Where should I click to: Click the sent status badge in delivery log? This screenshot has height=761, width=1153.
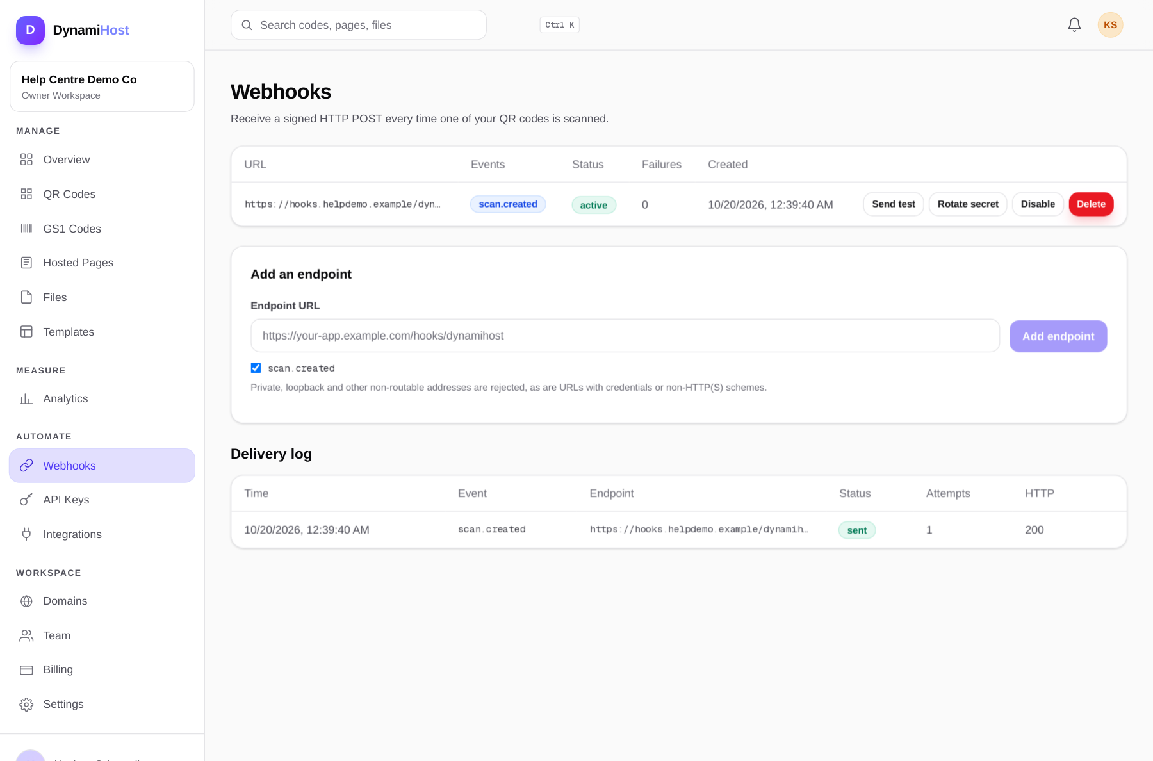(x=857, y=530)
